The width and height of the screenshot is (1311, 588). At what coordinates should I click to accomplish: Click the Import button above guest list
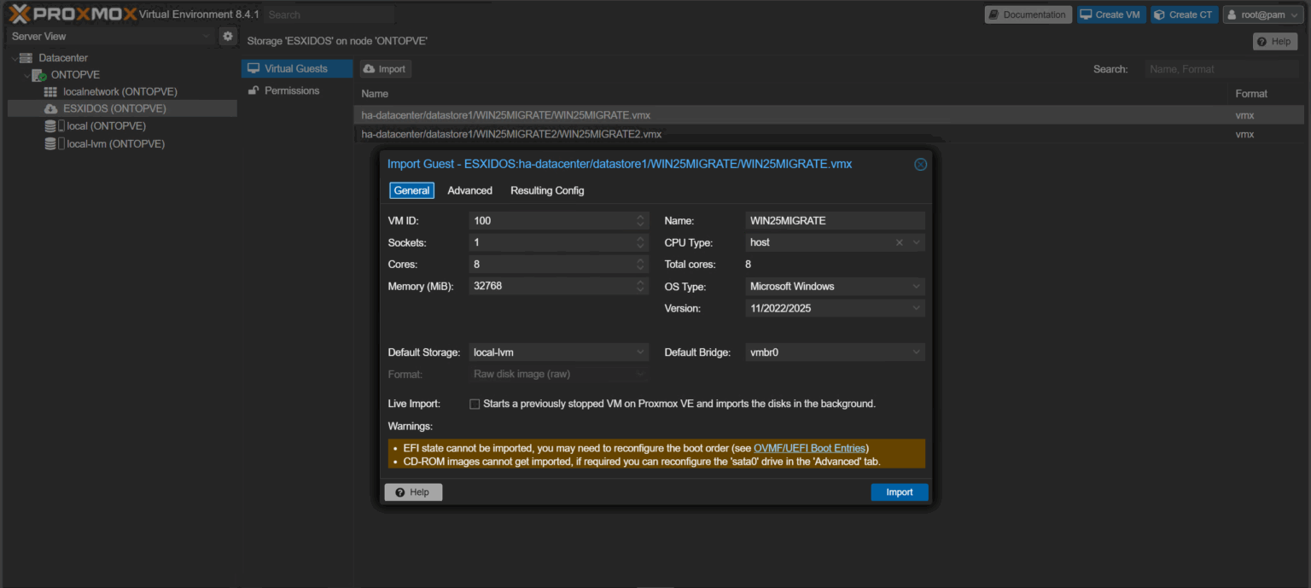385,69
